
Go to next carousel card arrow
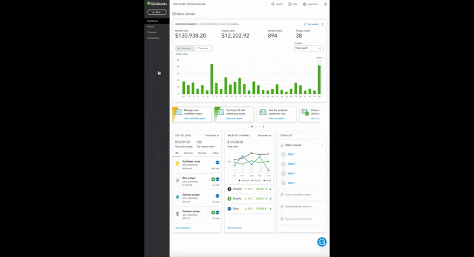(263, 126)
